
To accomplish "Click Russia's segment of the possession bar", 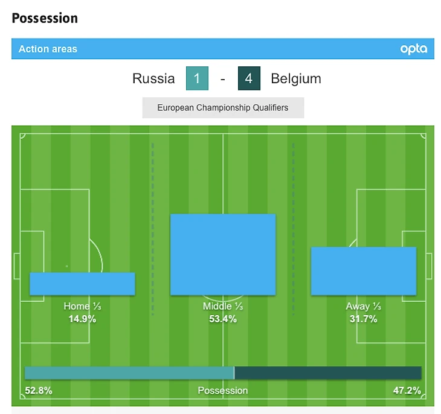I will (x=129, y=373).
